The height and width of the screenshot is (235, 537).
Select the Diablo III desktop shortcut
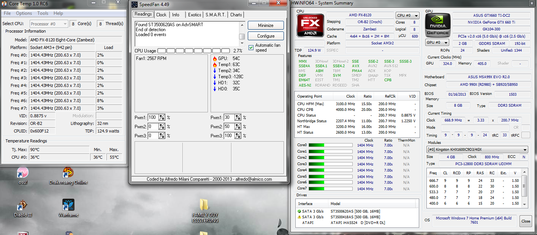coord(23,208)
